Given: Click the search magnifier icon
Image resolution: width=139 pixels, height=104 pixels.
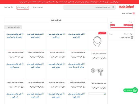Looking at the screenshot, I should (113, 7).
